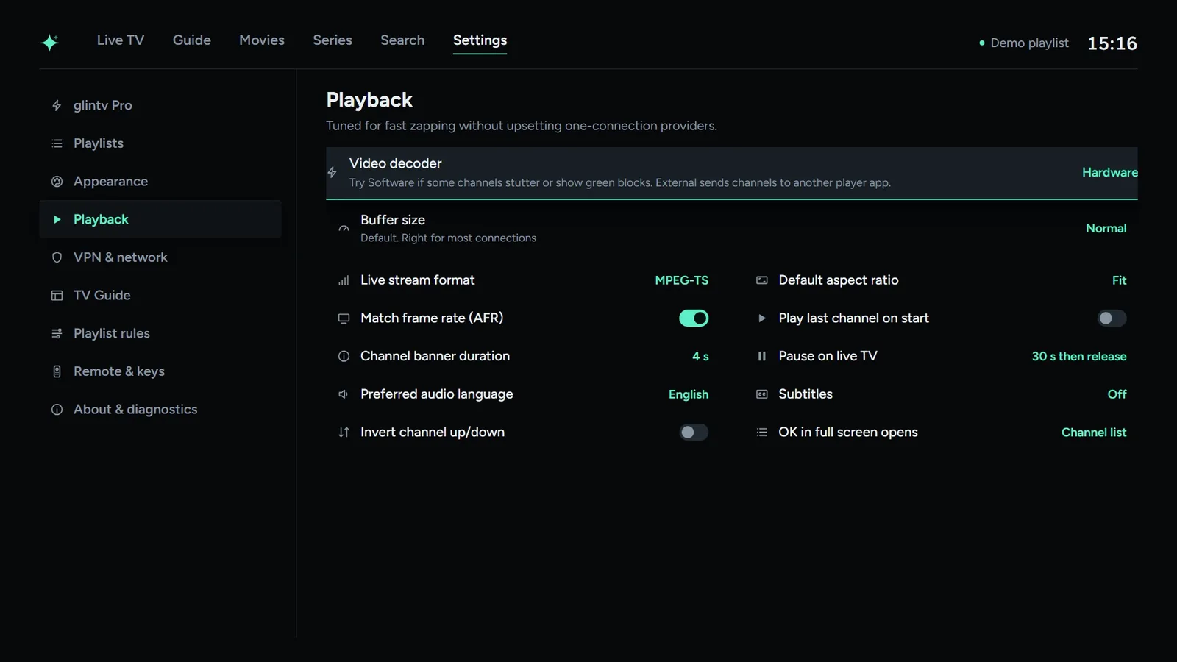Image resolution: width=1177 pixels, height=662 pixels.
Task: Change Video decoder Hardware value
Action: (1109, 172)
